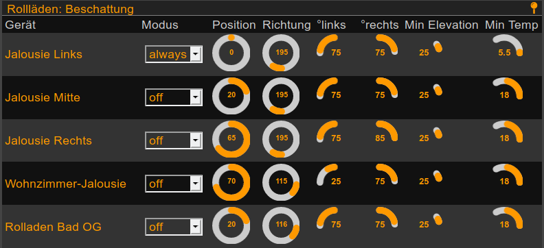Open Modus dropdown for Jalousie Links
This screenshot has height=248, width=544.
(174, 54)
